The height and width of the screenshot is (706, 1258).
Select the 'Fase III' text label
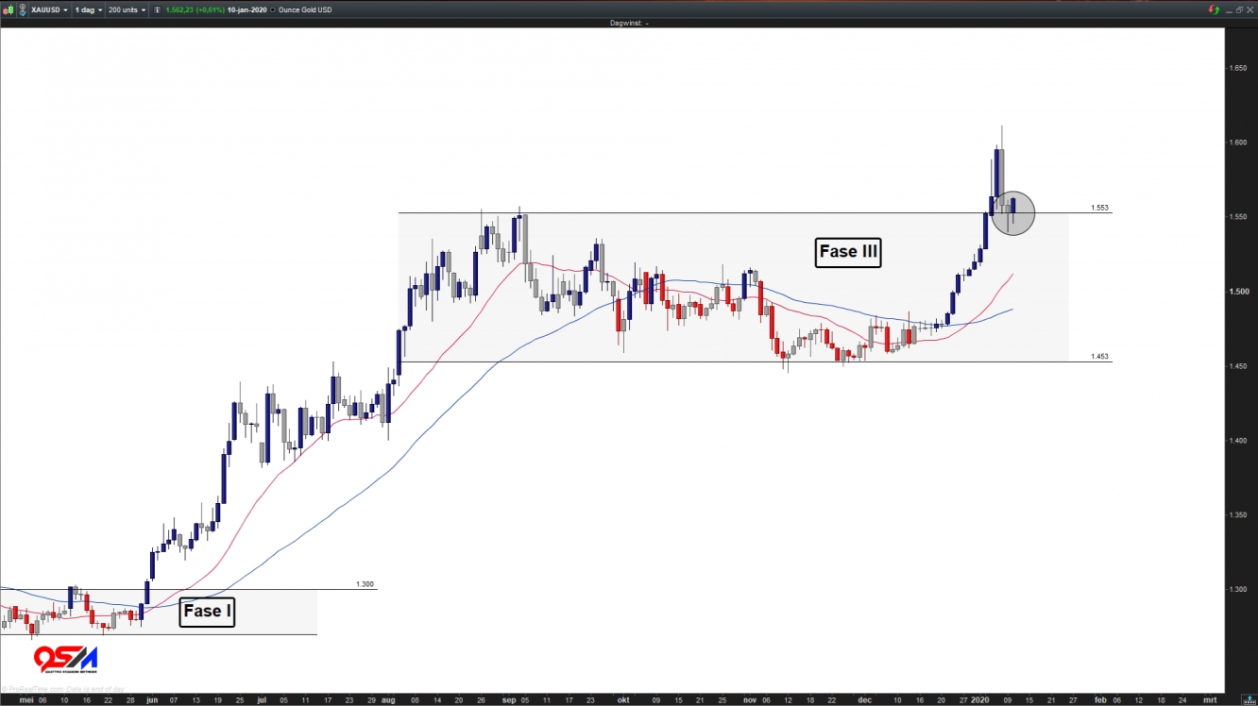(848, 252)
